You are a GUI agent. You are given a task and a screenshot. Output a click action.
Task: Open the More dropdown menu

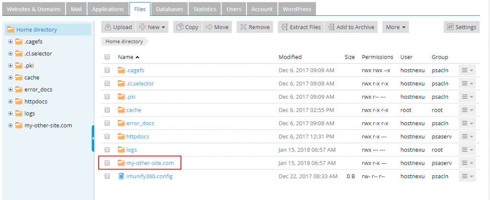pos(395,27)
